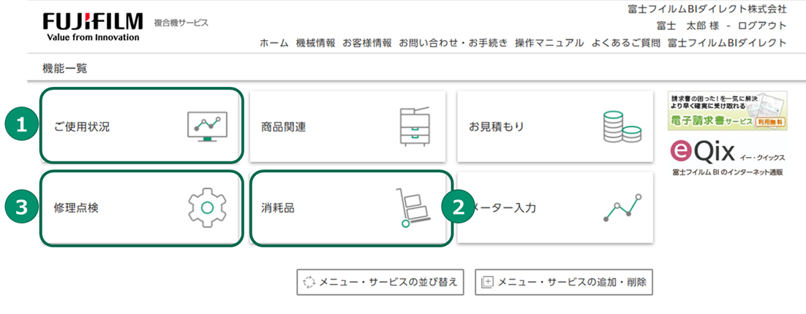Click the ログアウト link
This screenshot has height=314, width=806.
[x=763, y=26]
